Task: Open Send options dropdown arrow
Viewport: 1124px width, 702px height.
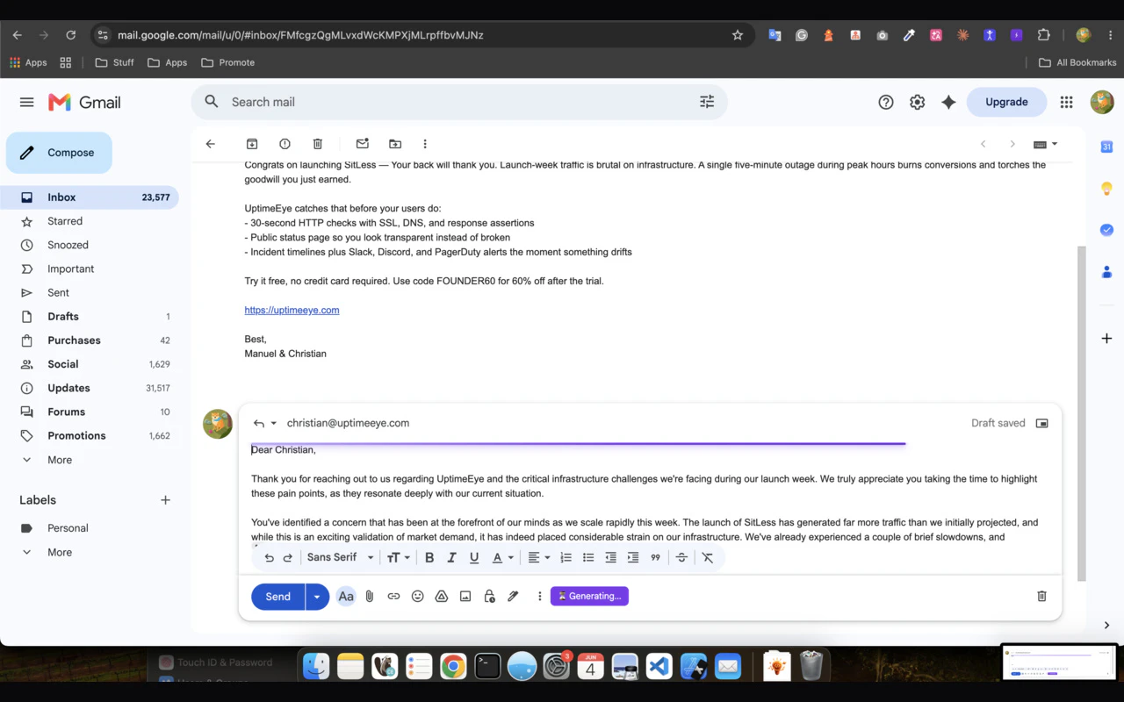Action: click(x=317, y=597)
